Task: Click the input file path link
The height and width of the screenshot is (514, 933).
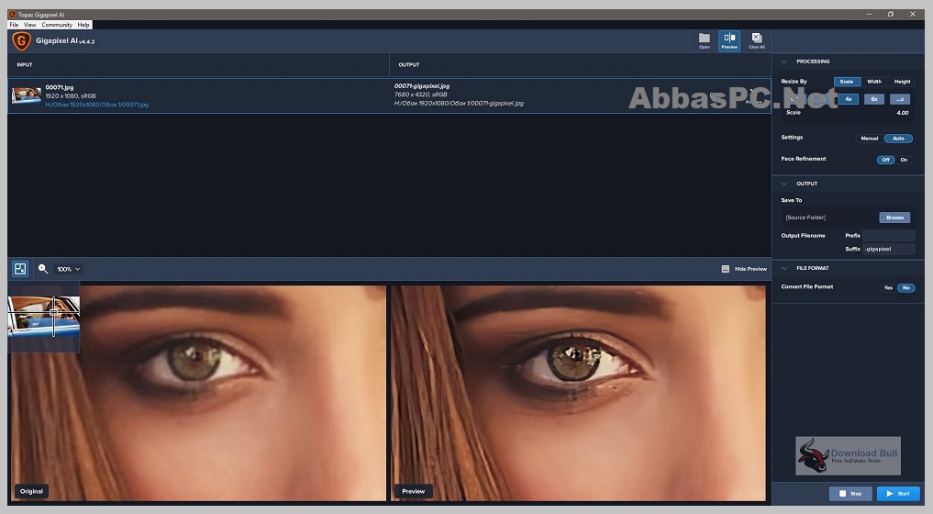Action: tap(97, 105)
